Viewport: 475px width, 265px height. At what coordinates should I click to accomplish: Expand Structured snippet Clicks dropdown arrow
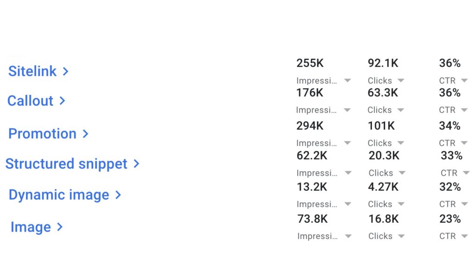tap(402, 173)
